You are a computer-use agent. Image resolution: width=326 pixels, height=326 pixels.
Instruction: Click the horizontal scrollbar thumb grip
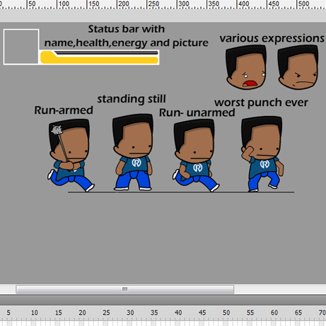(124, 289)
